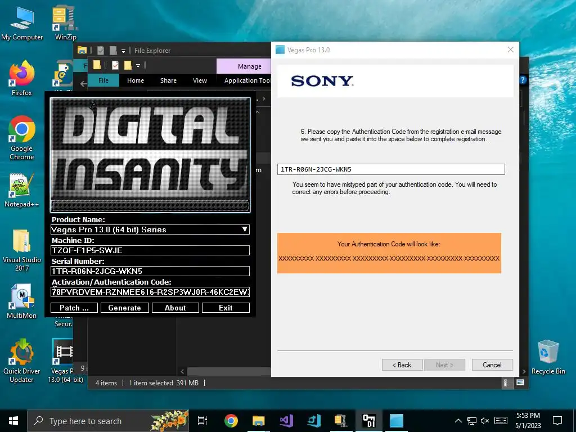
Task: Open My Computer desktop icon
Action: [x=22, y=24]
